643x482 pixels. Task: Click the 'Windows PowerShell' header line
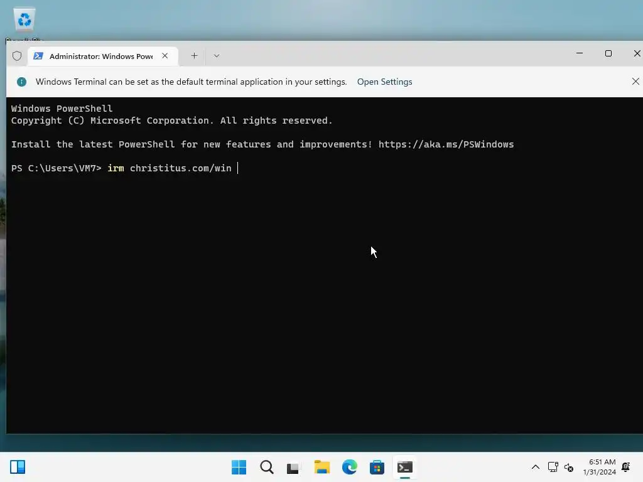62,109
